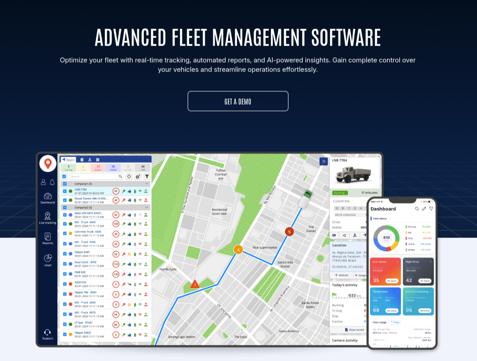Toggle checkbox for Concrete Truck 4445
Image resolution: width=477 pixels, height=361 pixels.
click(64, 234)
